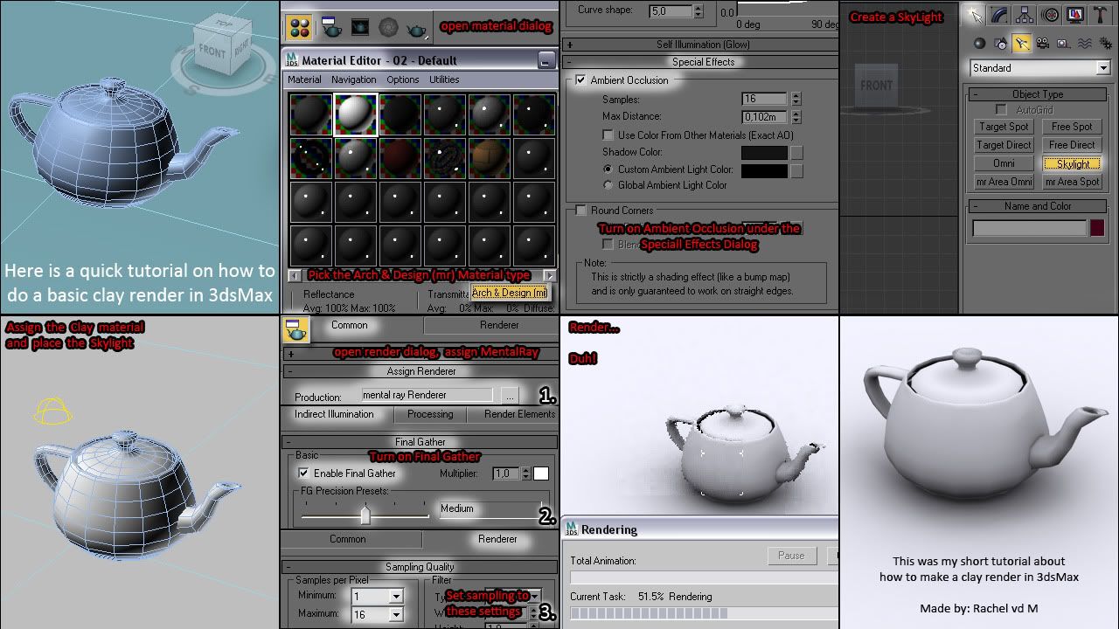Select Custom Ambient Light Color radio button
The image size is (1119, 629).
click(x=608, y=169)
